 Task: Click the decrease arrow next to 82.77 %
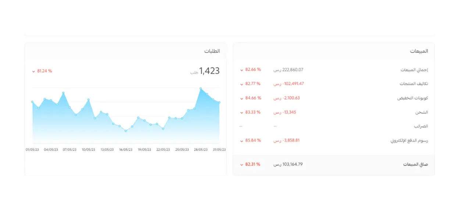(x=241, y=84)
